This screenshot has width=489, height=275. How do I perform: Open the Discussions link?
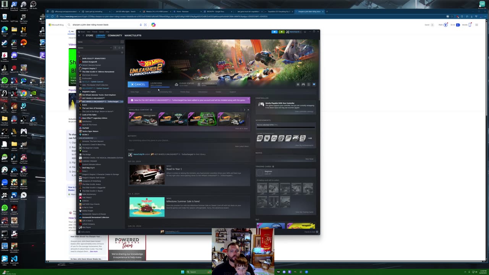203,92
